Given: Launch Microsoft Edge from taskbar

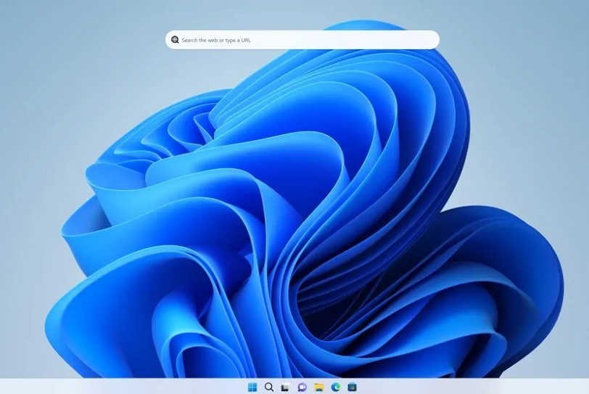Looking at the screenshot, I should [x=335, y=387].
